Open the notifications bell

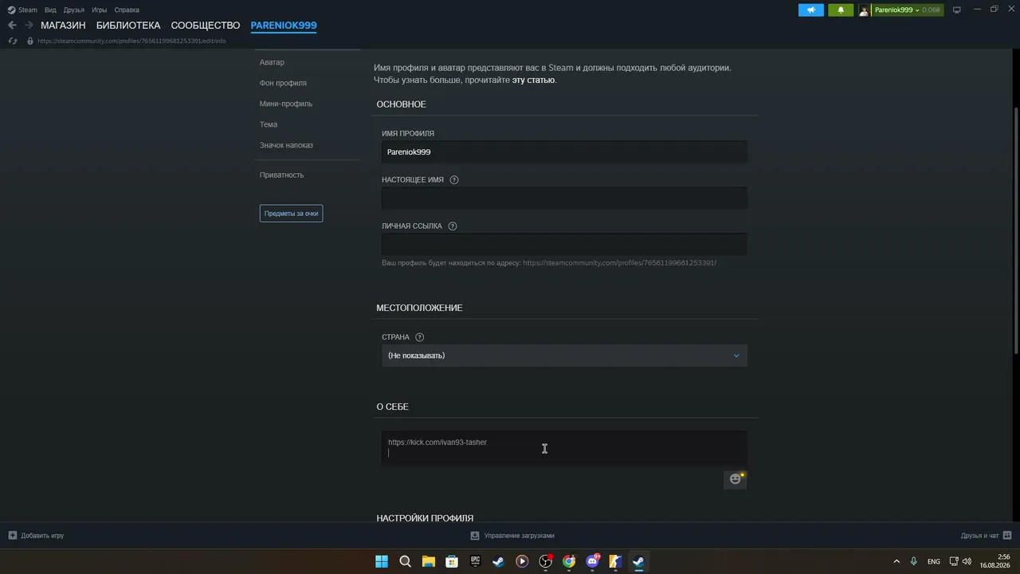pos(841,10)
